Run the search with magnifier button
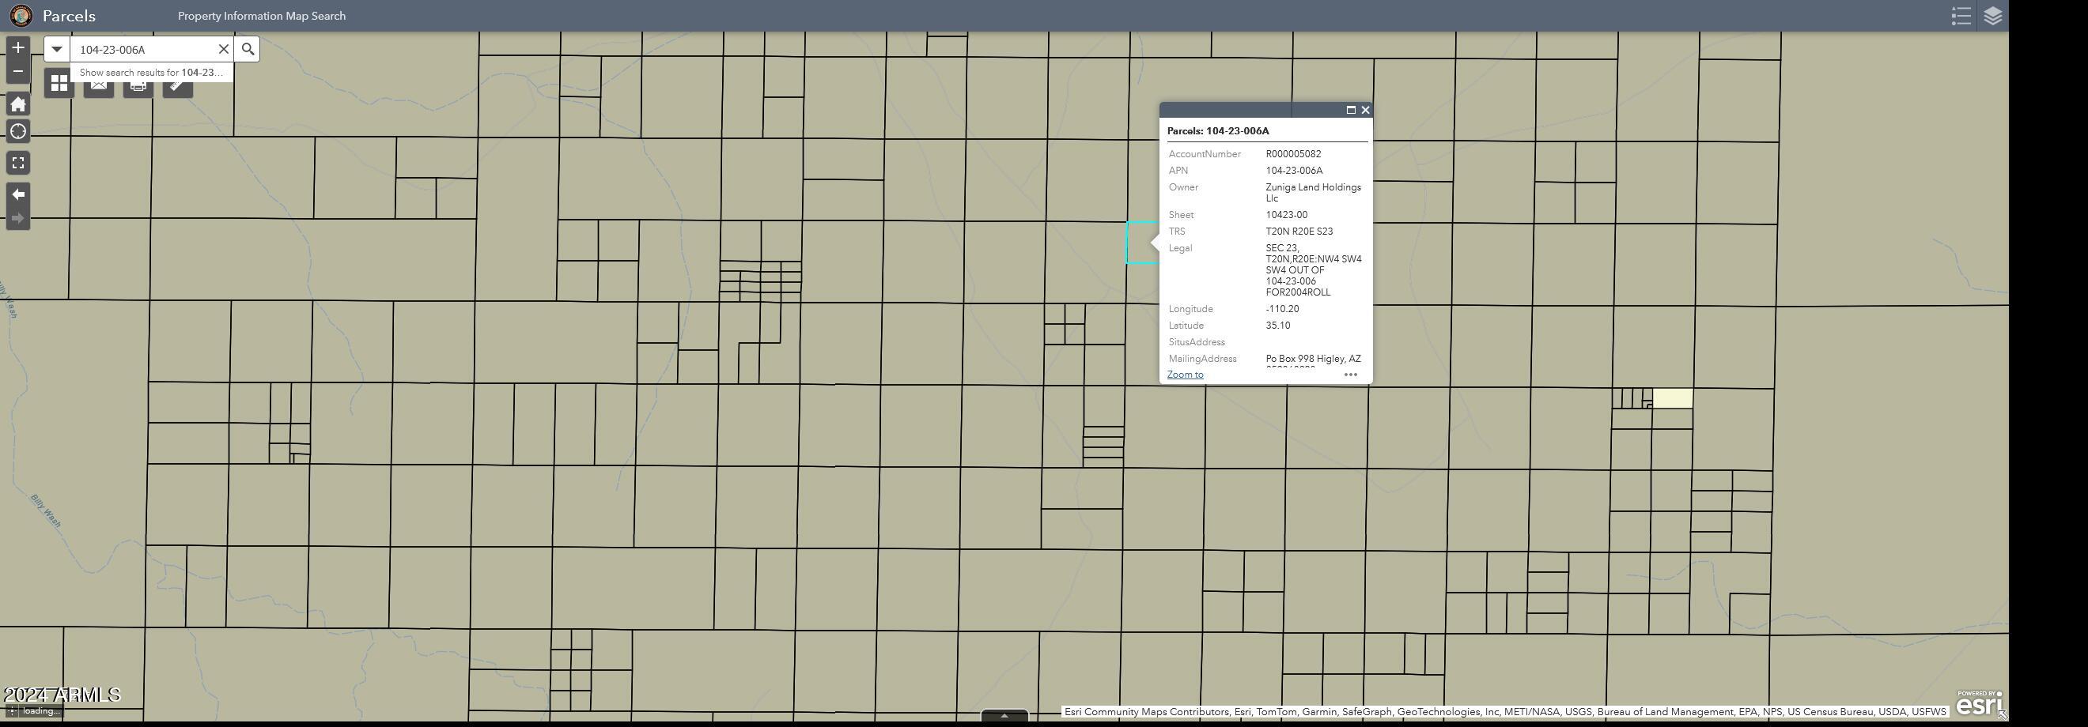The image size is (2088, 727). (x=248, y=49)
